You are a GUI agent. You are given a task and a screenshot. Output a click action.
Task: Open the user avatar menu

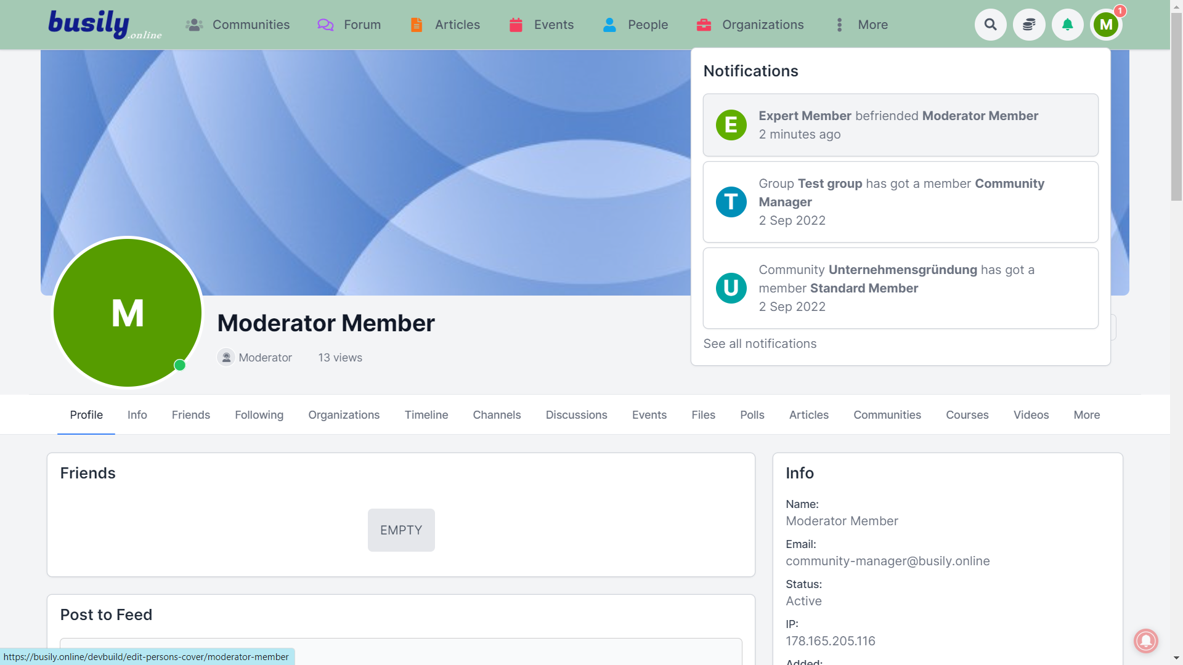(x=1106, y=25)
